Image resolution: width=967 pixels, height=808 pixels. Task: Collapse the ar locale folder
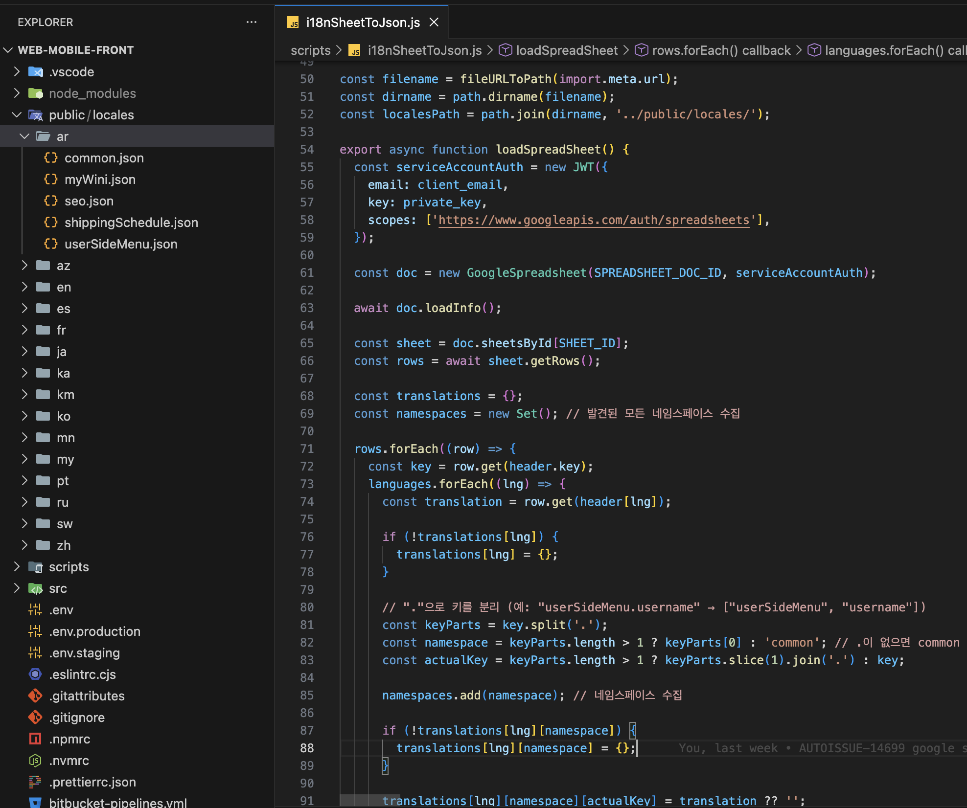(24, 136)
